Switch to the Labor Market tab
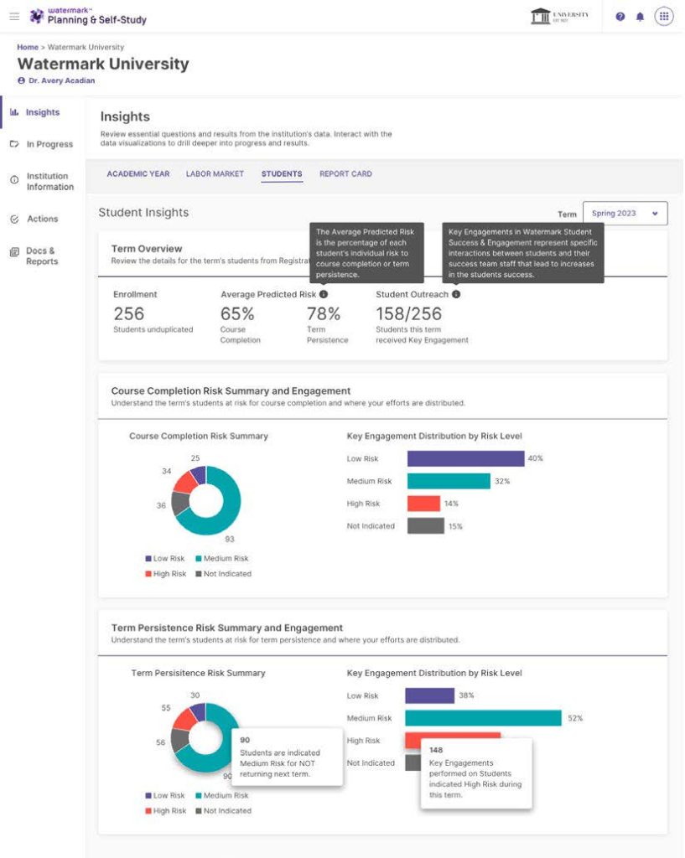 [x=215, y=174]
